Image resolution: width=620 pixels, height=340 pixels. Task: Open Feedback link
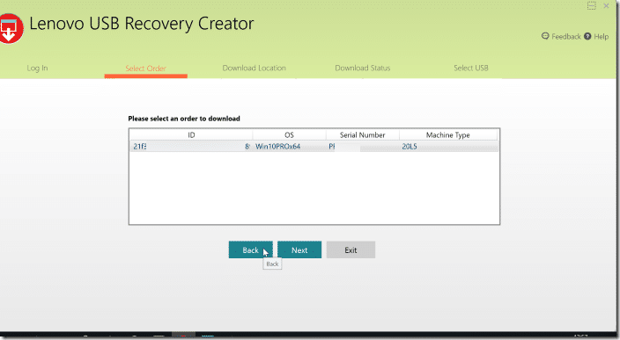[x=565, y=37]
